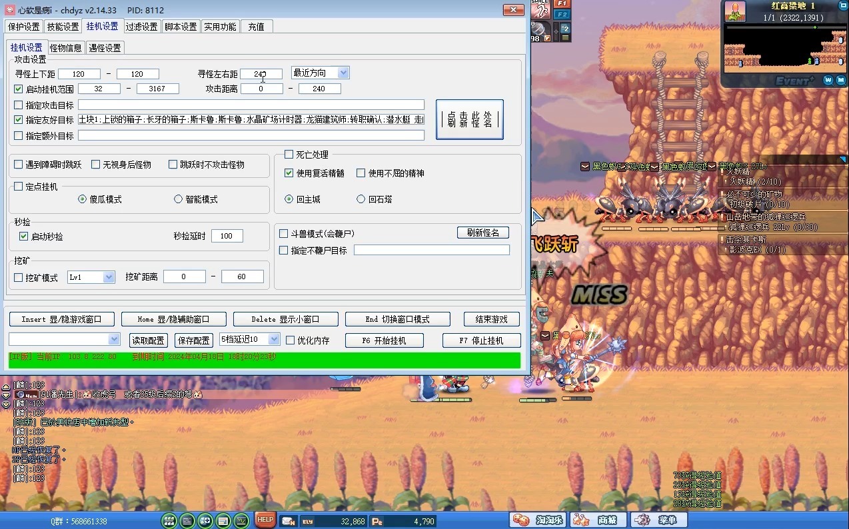Click the F2 skill page icon
This screenshot has width=849, height=529.
point(562,15)
